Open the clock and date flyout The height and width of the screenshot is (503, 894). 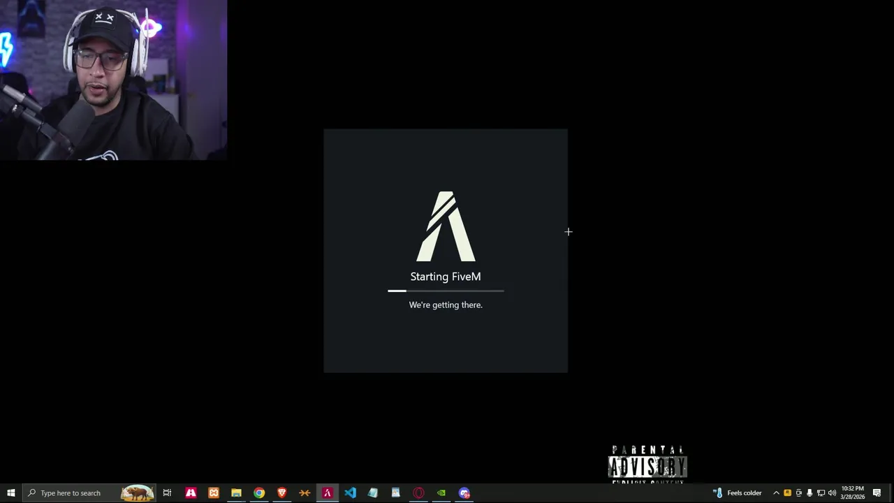click(x=852, y=493)
